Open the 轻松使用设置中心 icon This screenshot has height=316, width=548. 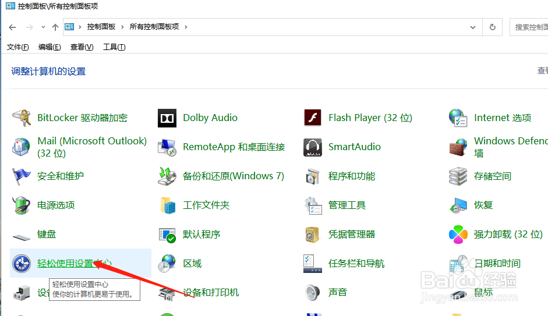22,263
